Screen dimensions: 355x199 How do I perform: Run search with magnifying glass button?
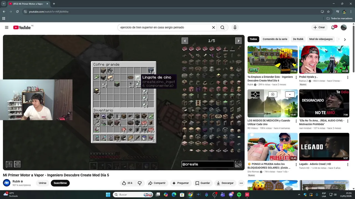coord(222,27)
